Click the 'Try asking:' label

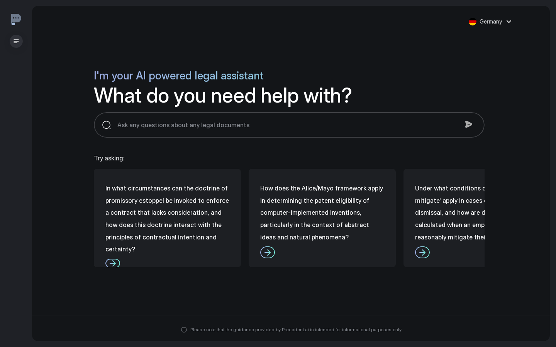[x=109, y=158]
